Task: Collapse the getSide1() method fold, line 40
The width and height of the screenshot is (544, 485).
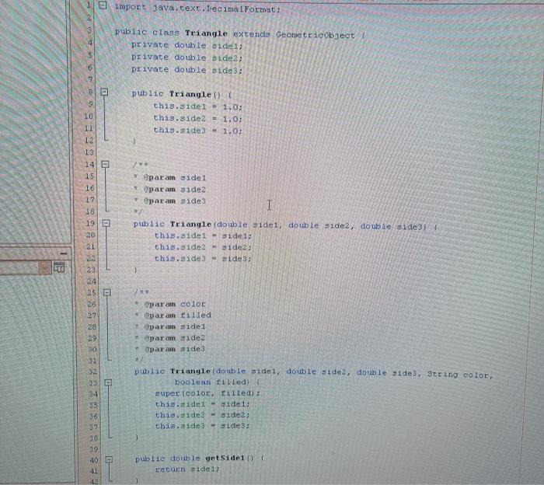Action: (x=109, y=459)
